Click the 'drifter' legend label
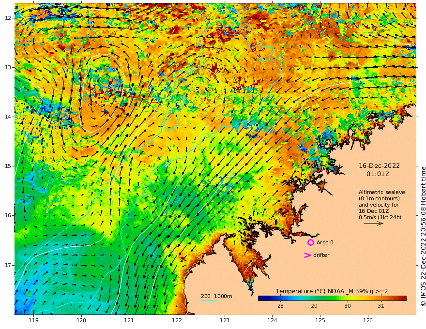The image size is (426, 329). pyautogui.click(x=321, y=255)
